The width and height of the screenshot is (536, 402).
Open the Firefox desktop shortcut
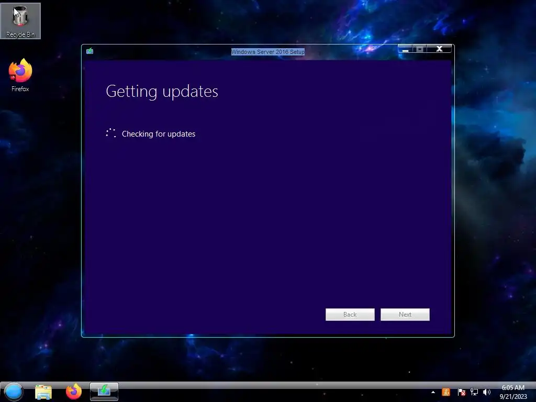[20, 75]
